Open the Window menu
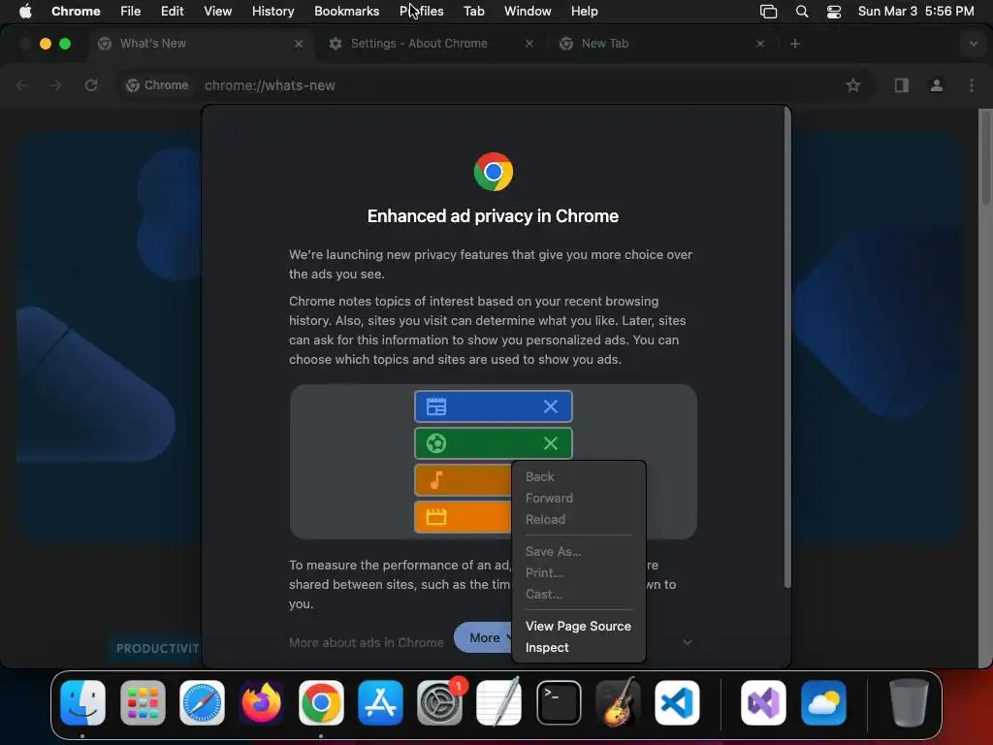The image size is (993, 745). click(528, 11)
